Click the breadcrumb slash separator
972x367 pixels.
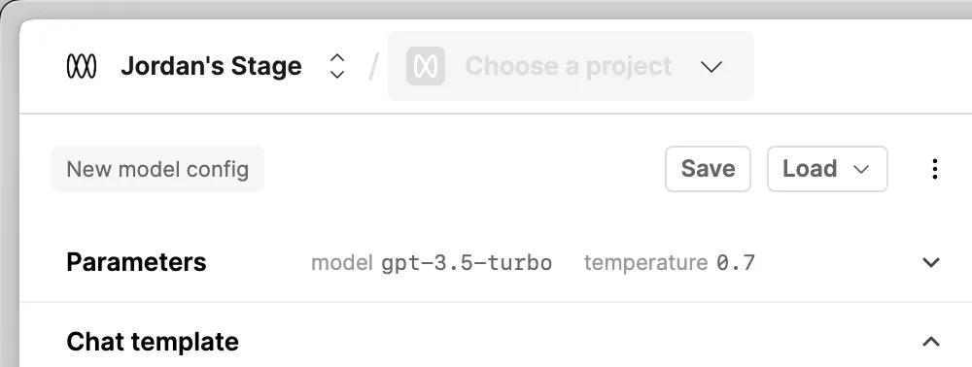373,66
